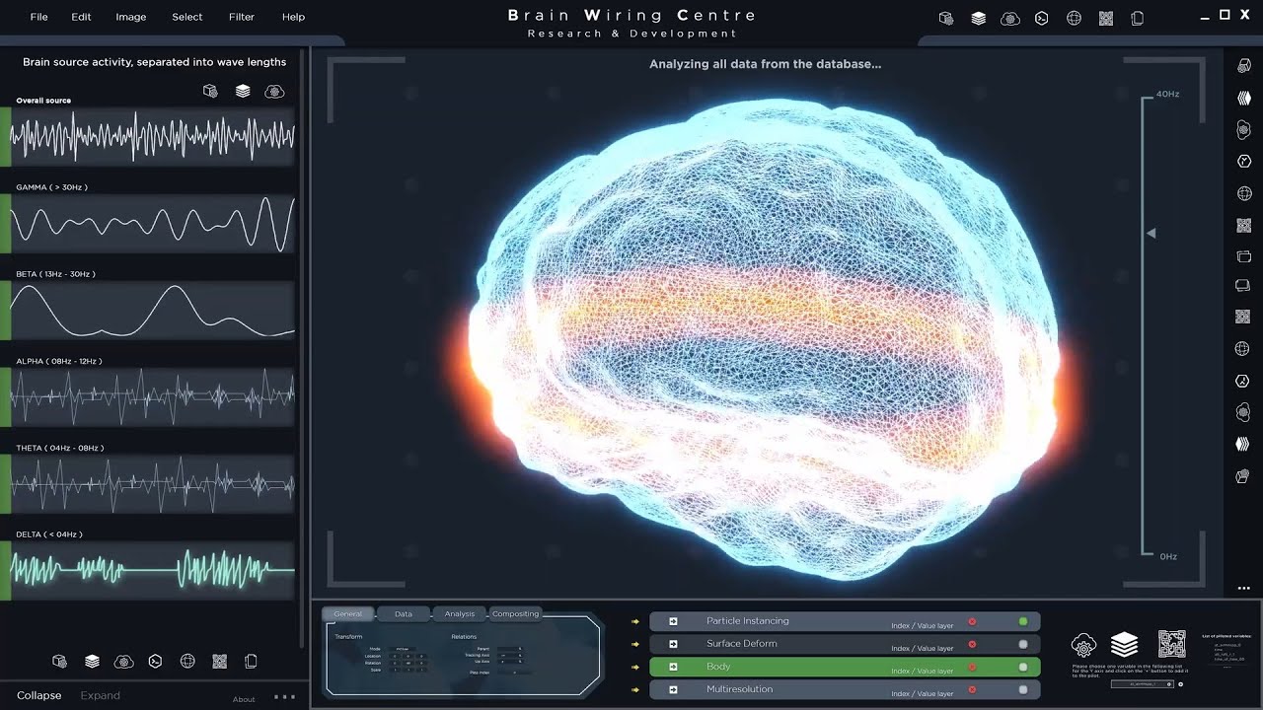Expand the Multiresolution layer arrow box

673,689
